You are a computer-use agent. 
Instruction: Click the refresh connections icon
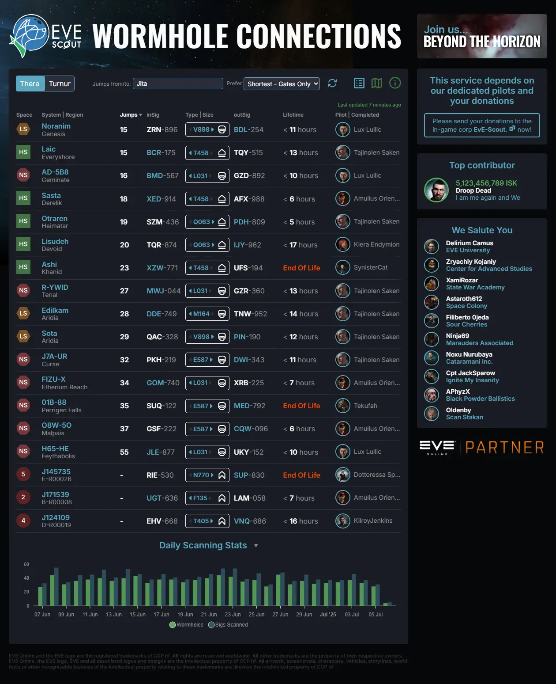click(332, 83)
